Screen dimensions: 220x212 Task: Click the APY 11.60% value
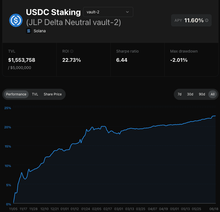click(x=194, y=20)
